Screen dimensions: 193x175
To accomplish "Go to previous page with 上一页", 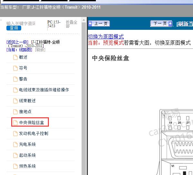I will pyautogui.click(x=99, y=23).
